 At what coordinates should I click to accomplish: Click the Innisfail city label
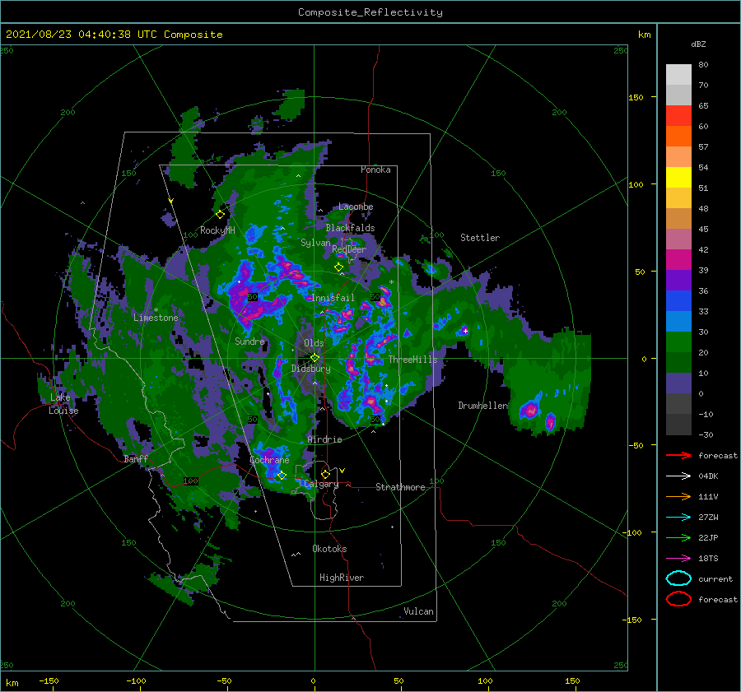click(x=333, y=298)
